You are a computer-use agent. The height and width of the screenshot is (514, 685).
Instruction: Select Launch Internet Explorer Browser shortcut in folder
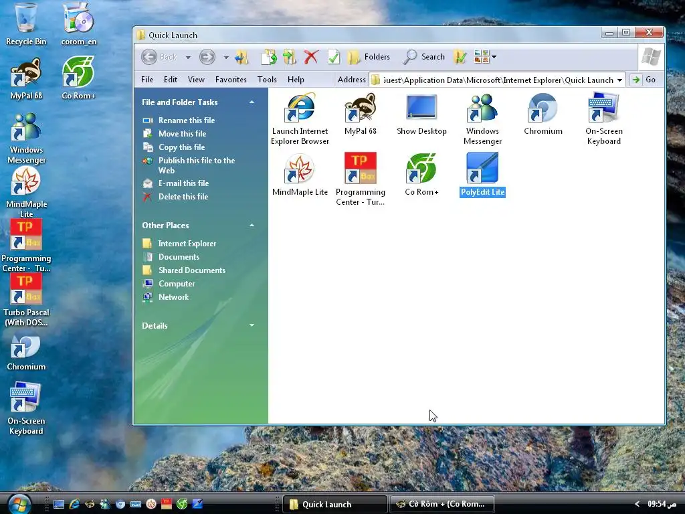click(x=300, y=118)
